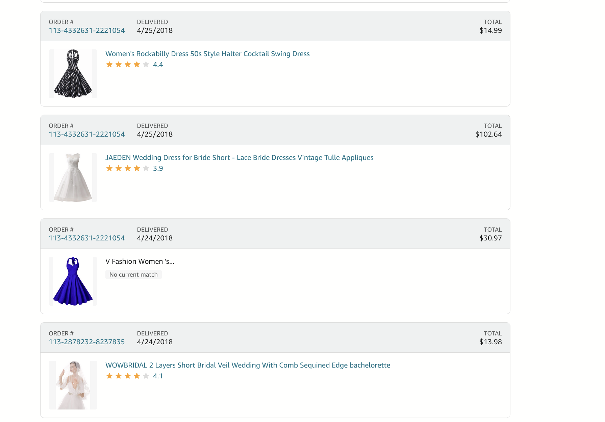
Task: Open order number for the $102.64 order
Action: tap(87, 134)
